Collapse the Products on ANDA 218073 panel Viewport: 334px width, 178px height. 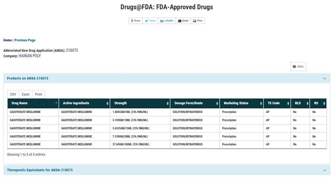click(x=324, y=78)
